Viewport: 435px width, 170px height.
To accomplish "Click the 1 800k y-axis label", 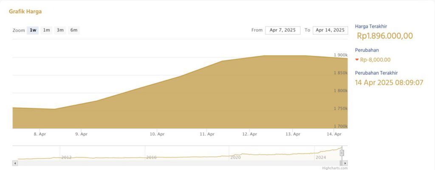I will 341,91.
